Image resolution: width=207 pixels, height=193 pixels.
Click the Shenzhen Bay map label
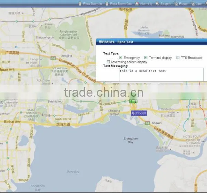coord(130,140)
